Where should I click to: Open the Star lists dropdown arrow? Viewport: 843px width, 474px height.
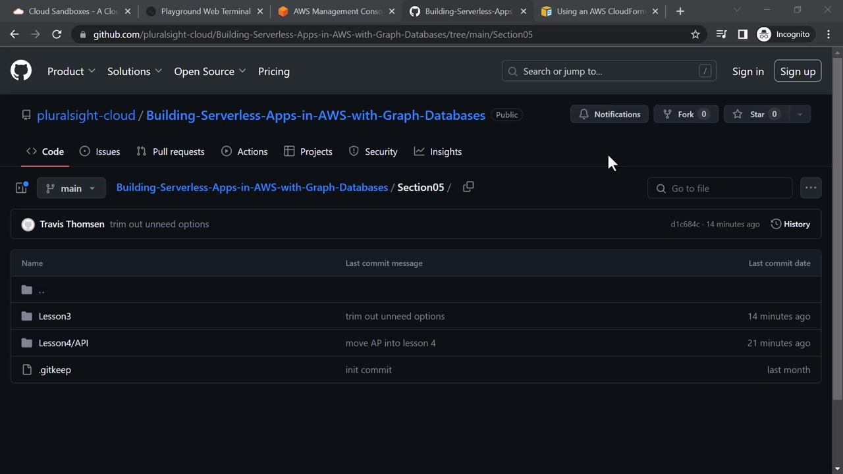[x=800, y=115]
